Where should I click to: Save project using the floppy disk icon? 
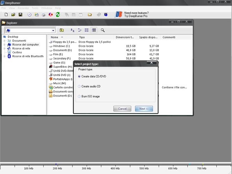tap(20, 14)
